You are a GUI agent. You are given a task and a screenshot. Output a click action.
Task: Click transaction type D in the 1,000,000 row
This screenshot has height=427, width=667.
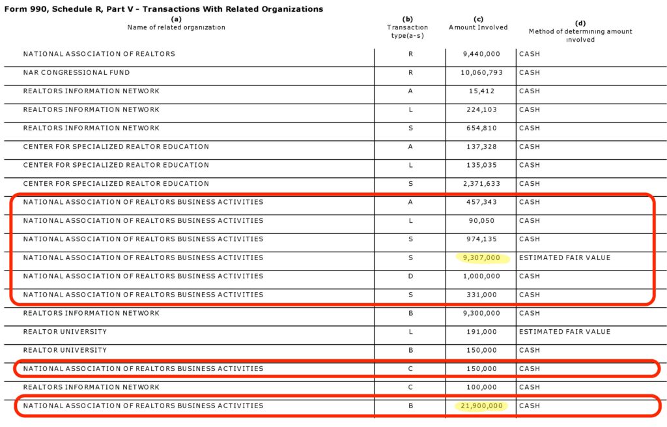[410, 276]
